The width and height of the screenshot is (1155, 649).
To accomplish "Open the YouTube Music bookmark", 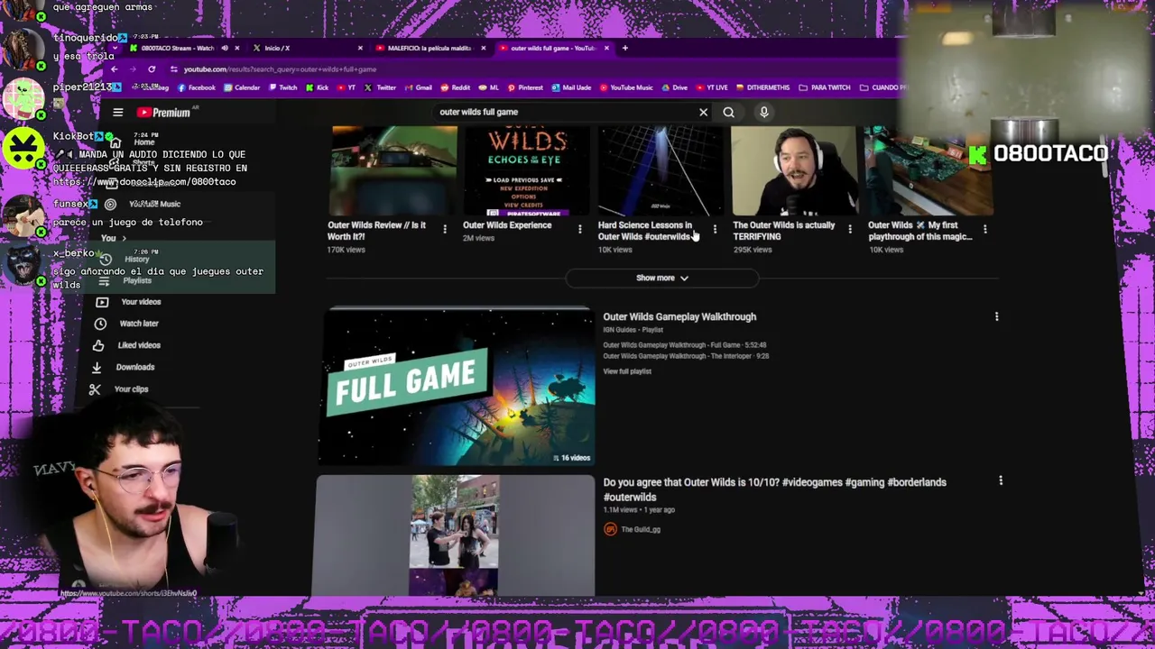I will click(x=626, y=87).
